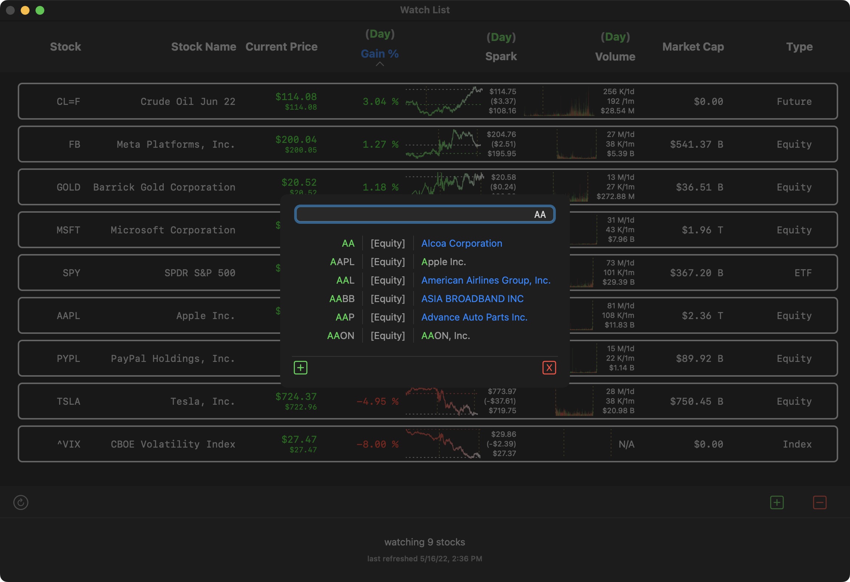Viewport: 850px width, 582px height.
Task: Select the ^VIX ticker row
Action: [428, 444]
